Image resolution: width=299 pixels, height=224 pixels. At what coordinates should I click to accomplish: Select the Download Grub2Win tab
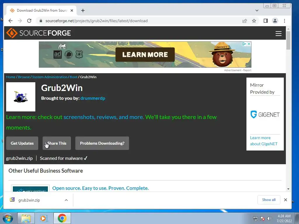click(41, 10)
